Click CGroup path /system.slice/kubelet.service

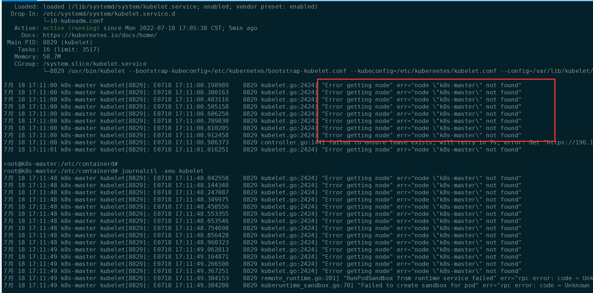[x=95, y=64]
